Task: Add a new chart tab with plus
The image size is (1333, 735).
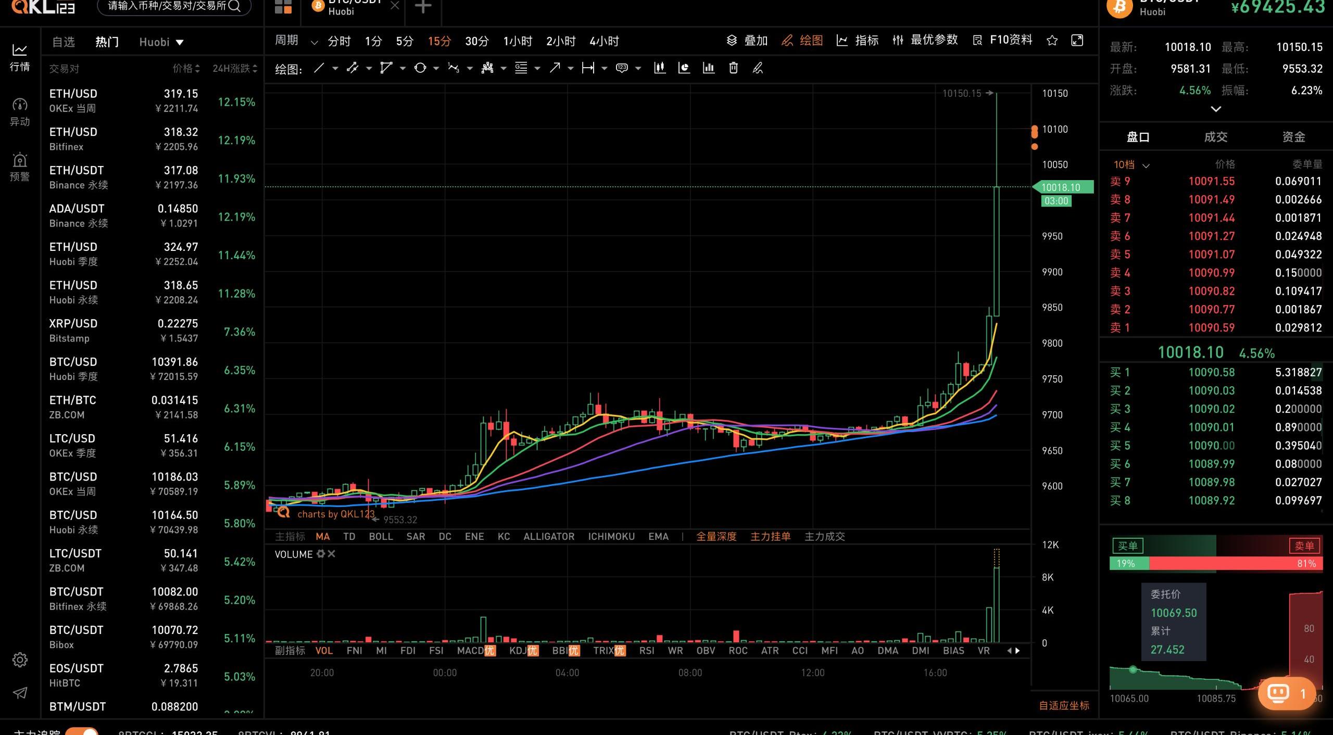Action: pyautogui.click(x=423, y=7)
